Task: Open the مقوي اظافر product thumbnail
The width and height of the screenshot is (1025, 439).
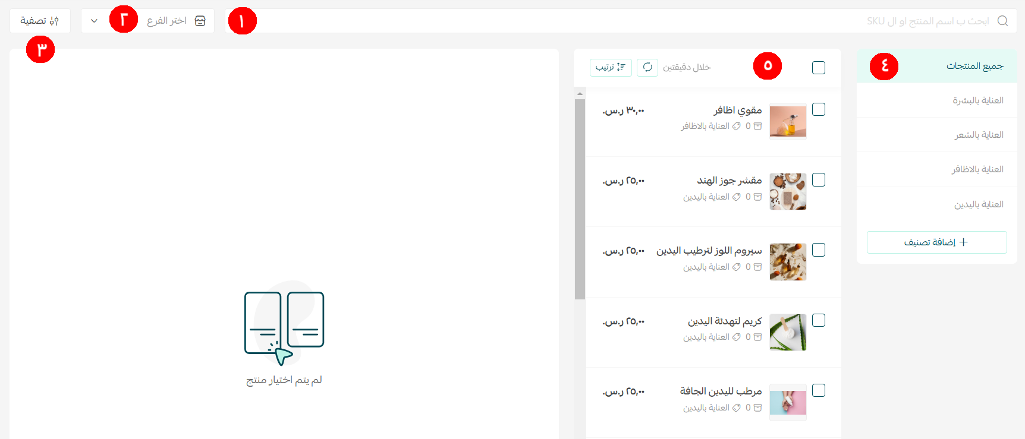Action: point(788,121)
